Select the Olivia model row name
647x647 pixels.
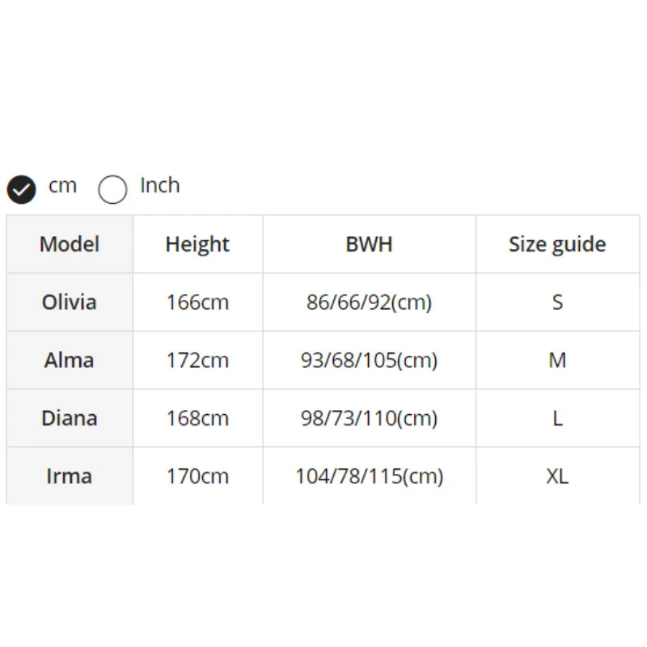click(x=70, y=302)
